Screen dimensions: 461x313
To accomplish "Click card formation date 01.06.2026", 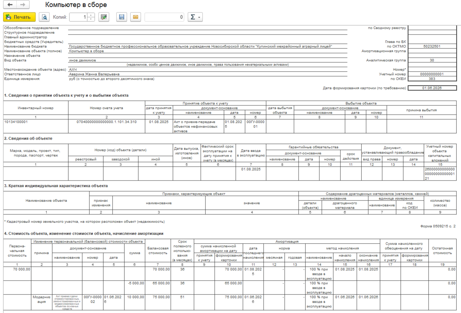I will [x=432, y=88].
